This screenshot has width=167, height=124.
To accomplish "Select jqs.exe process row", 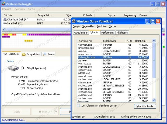I will tap(113, 60).
